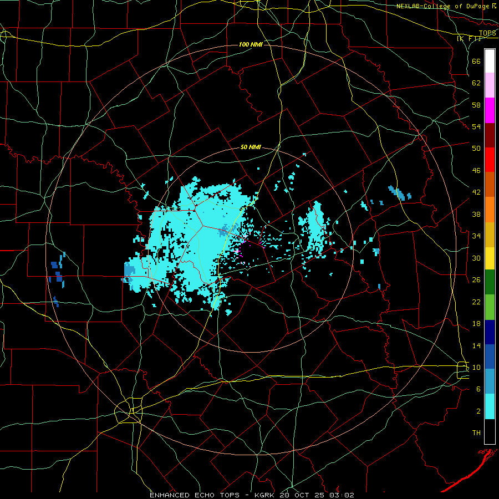
Task: Click the 38 value on legend scale
Action: coord(476,214)
